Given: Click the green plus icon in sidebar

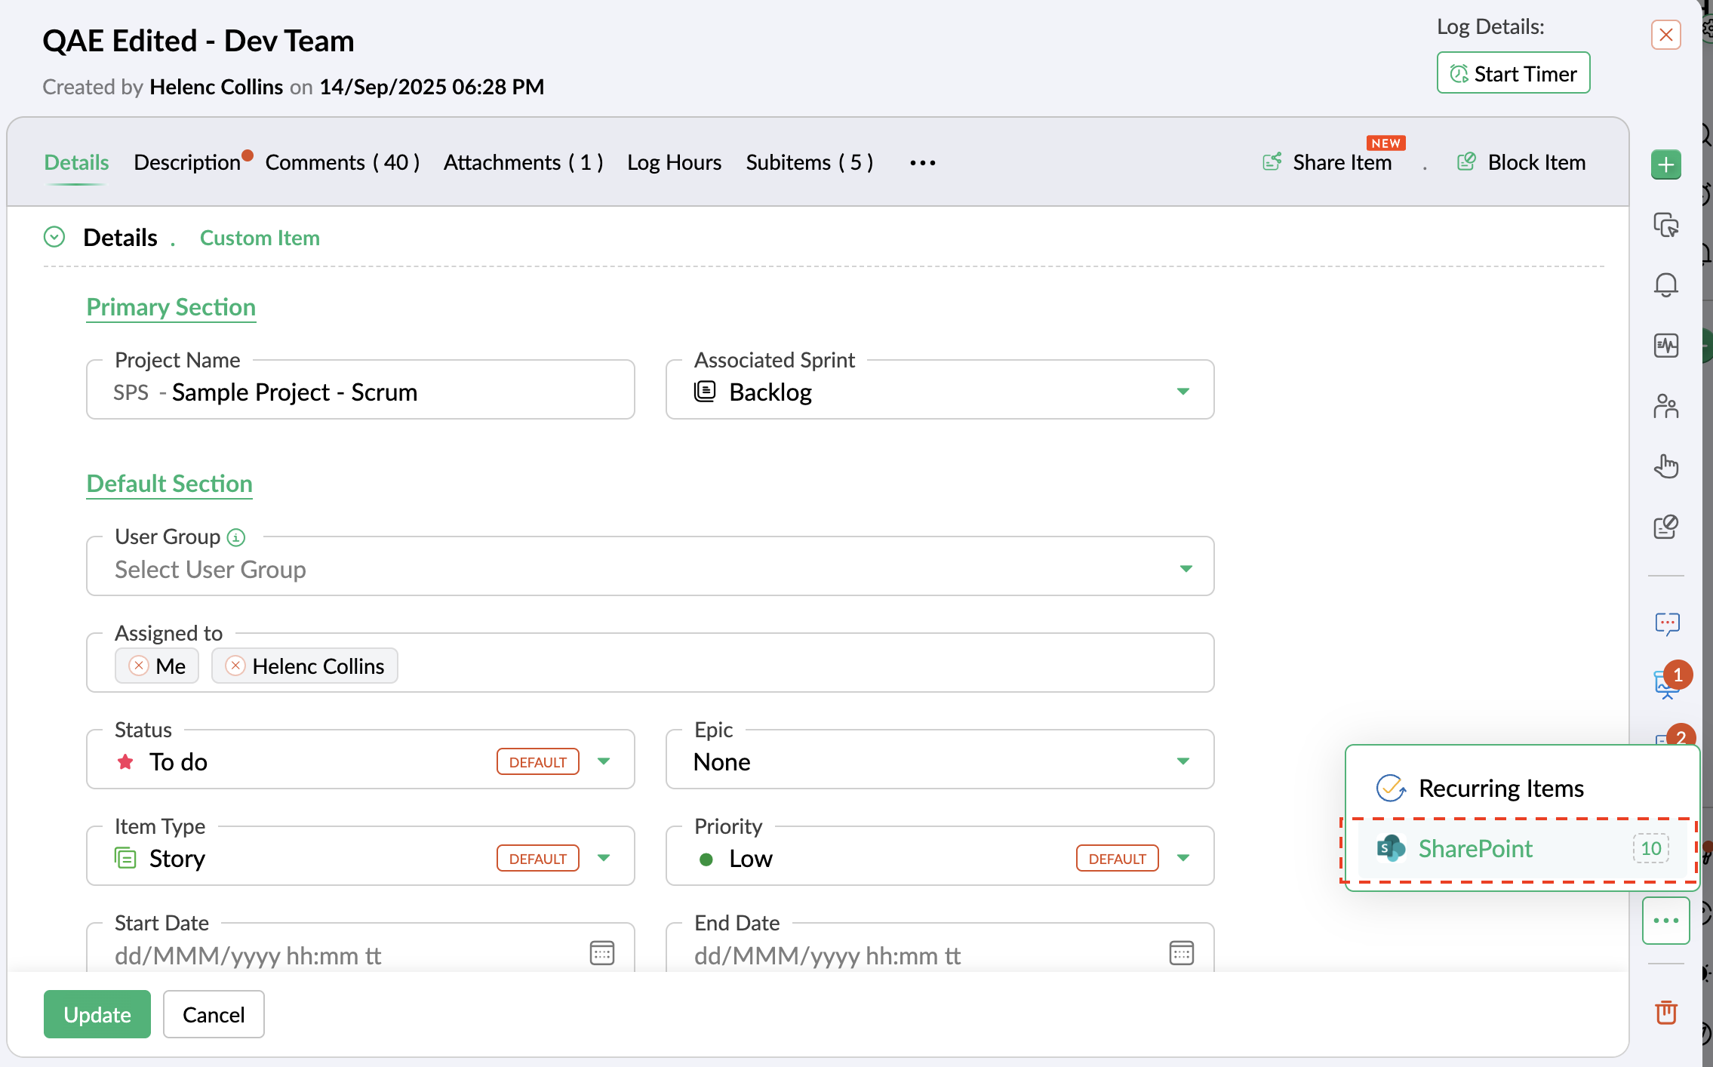Looking at the screenshot, I should point(1665,165).
